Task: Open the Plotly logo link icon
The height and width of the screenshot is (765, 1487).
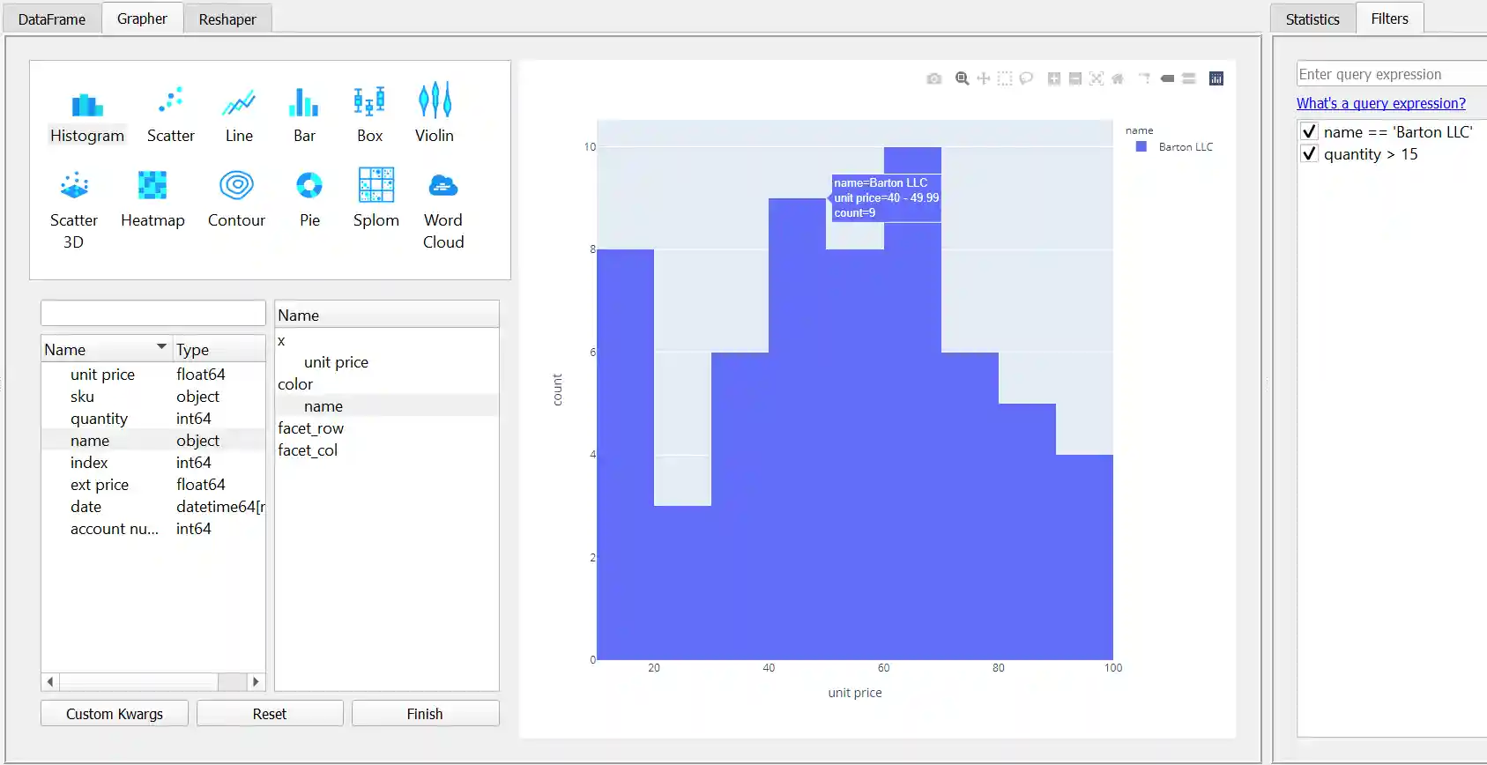Action: click(x=1216, y=78)
